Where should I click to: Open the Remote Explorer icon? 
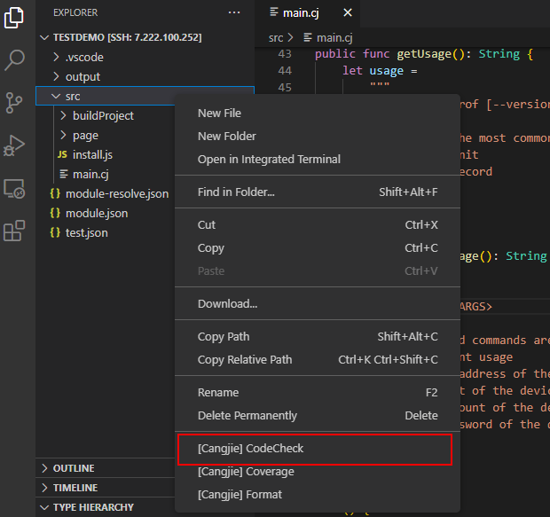(x=15, y=188)
